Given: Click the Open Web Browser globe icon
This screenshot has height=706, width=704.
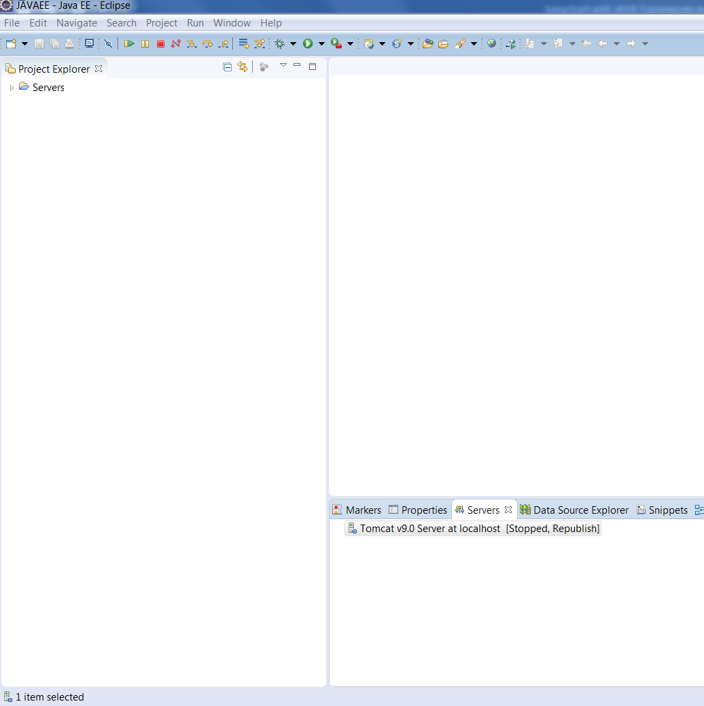Looking at the screenshot, I should (x=492, y=43).
